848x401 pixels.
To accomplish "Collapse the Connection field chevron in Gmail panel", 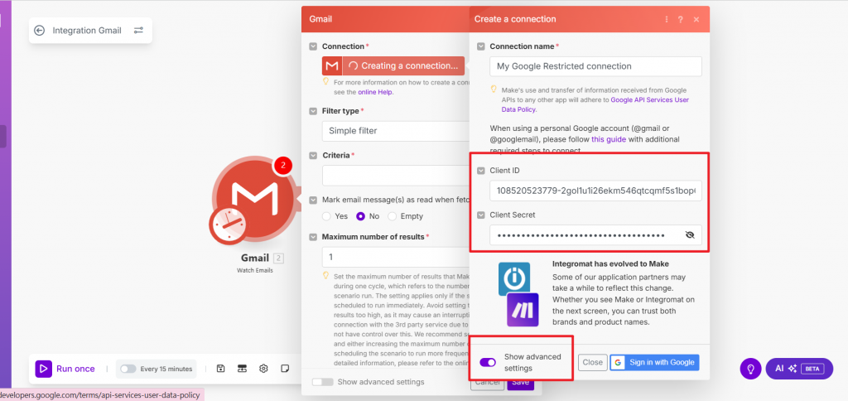I will (x=313, y=46).
